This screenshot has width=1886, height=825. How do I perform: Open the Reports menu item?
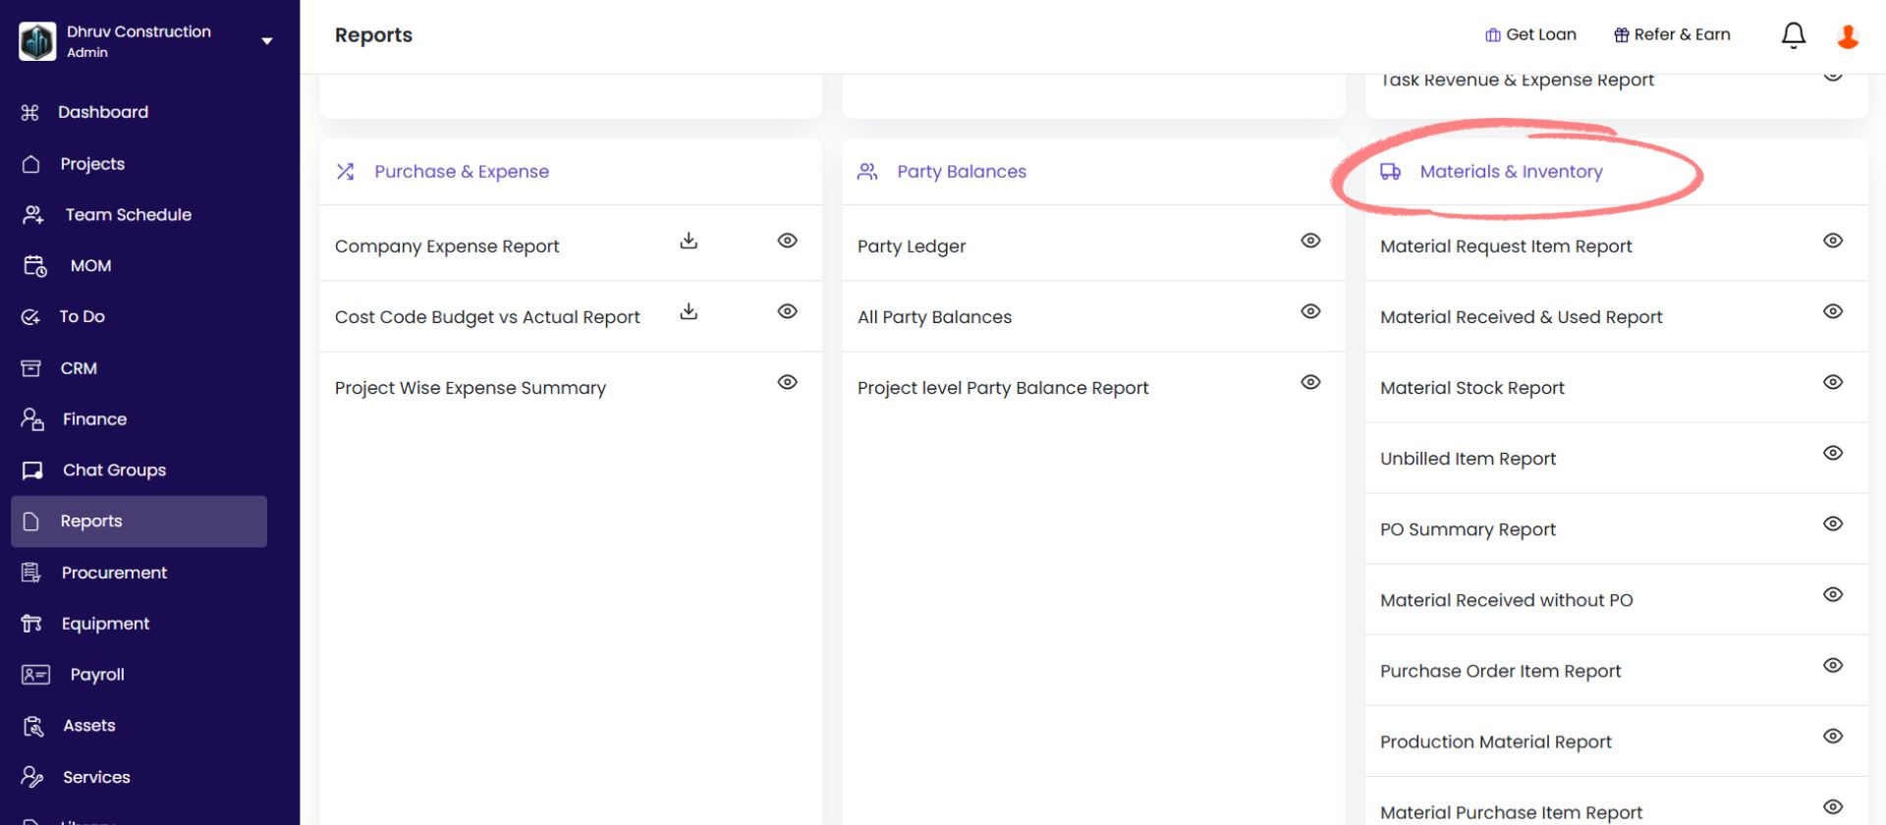tap(139, 522)
